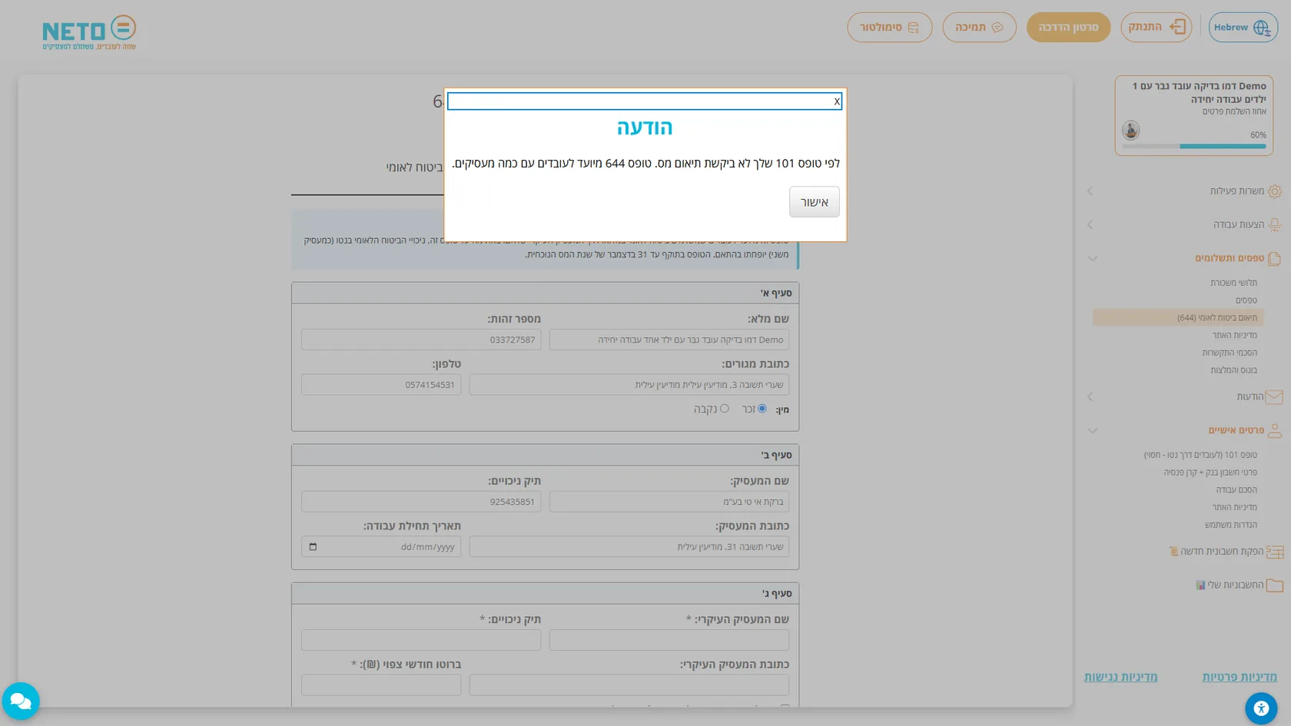Screen dimensions: 1291x726
Task: Click the logout door-arrow icon
Action: coord(1177,27)
